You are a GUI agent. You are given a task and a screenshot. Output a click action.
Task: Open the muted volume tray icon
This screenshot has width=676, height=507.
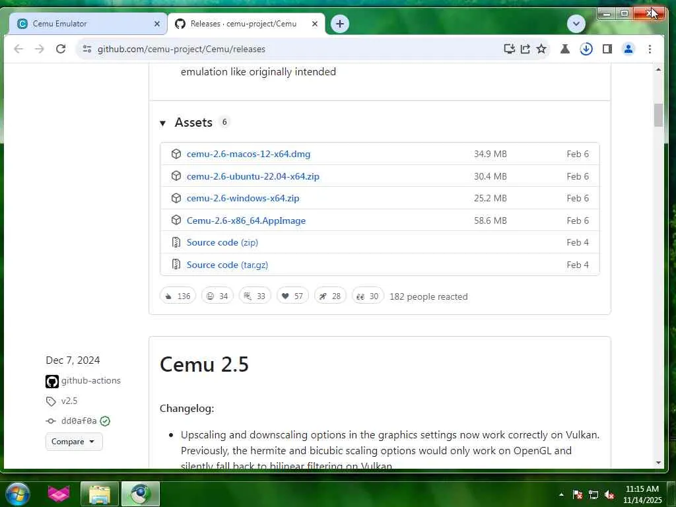coord(609,494)
